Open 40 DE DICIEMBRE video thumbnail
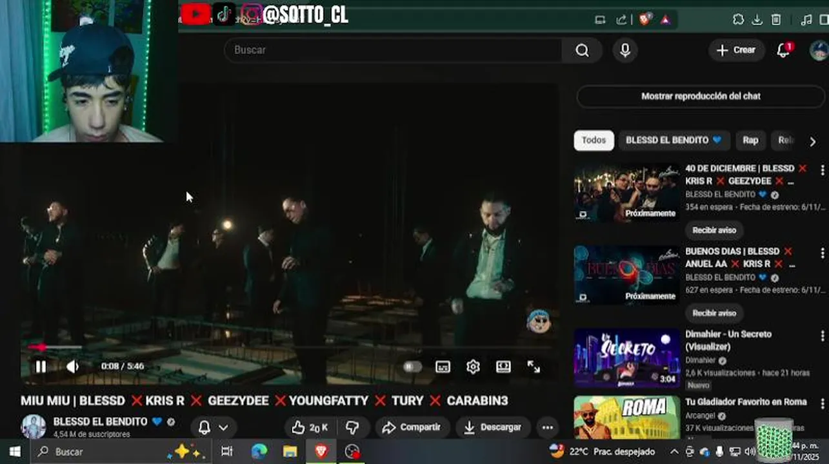This screenshot has width=829, height=464. 626,193
